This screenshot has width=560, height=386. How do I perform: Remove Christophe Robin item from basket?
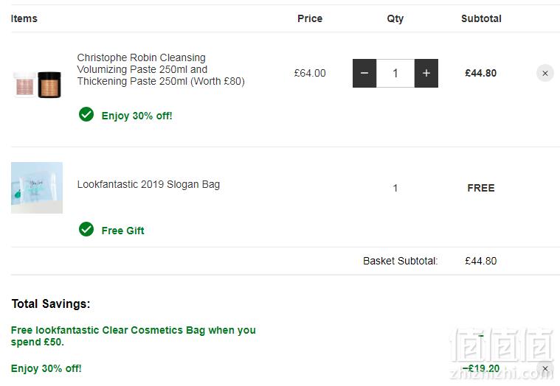click(x=545, y=73)
